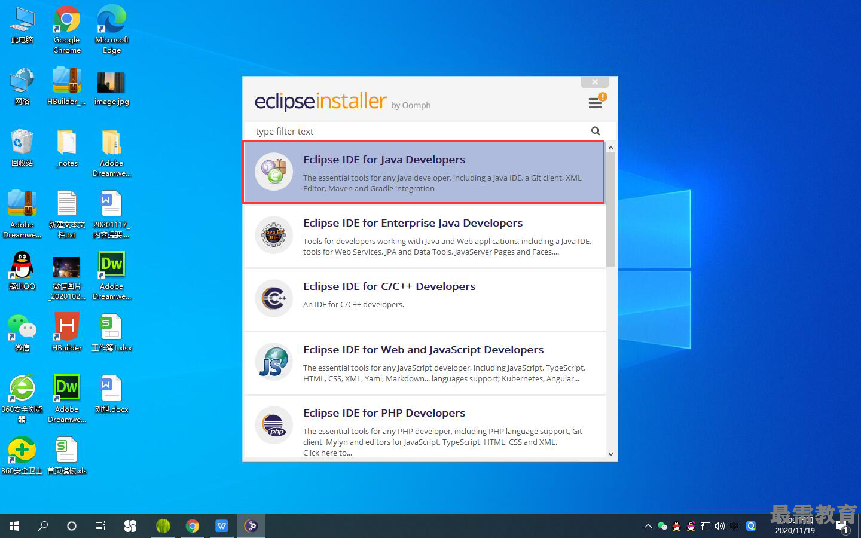Image resolution: width=861 pixels, height=538 pixels.
Task: Click the Java EE IDE gear icon
Action: tap(274, 235)
